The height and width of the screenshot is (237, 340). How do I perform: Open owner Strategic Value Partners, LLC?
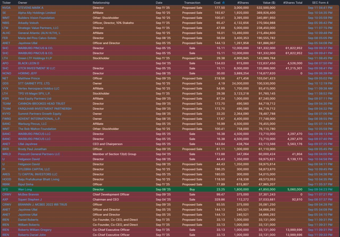point(38,28)
